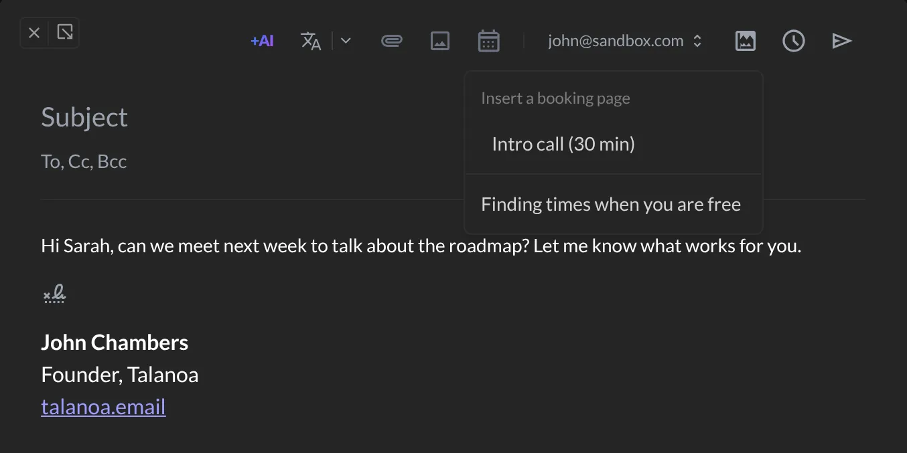Choose Finding times when you are free
907x453 pixels.
pyautogui.click(x=611, y=204)
